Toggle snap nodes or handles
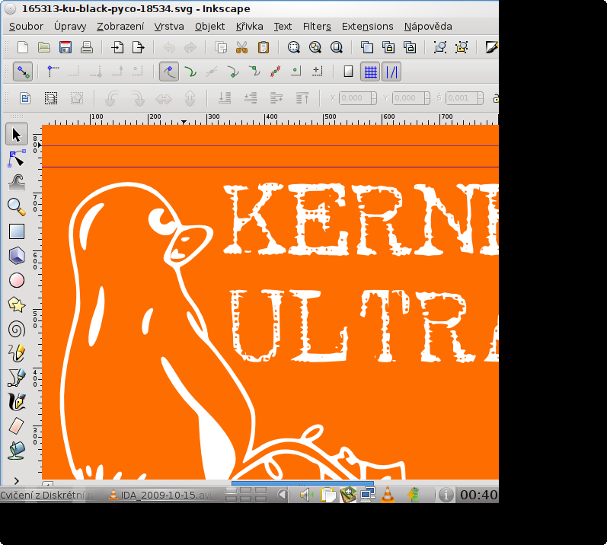Viewport: 607px width, 545px height. [x=169, y=72]
